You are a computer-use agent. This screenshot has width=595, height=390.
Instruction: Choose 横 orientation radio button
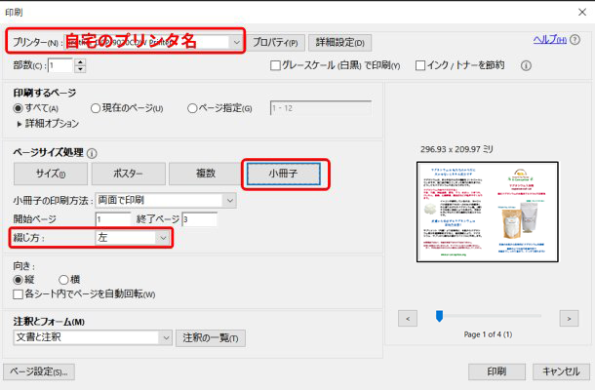tap(63, 280)
